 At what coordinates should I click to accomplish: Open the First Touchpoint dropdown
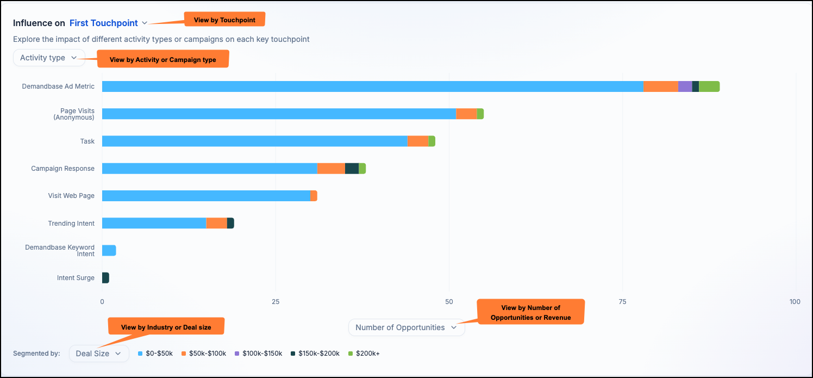coord(108,23)
